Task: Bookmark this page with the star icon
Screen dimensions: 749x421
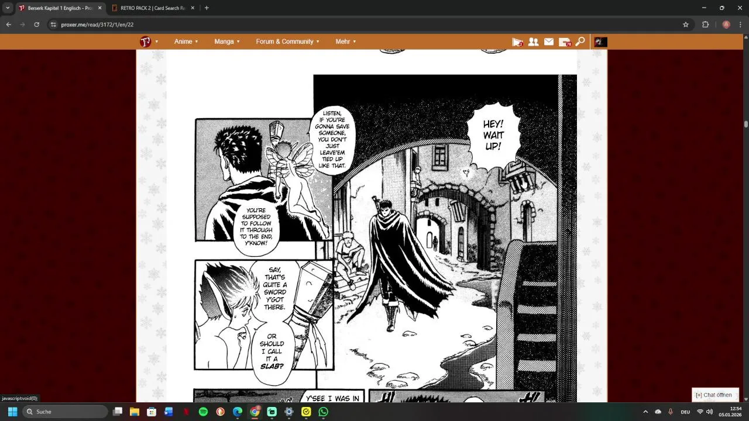Action: (x=686, y=25)
